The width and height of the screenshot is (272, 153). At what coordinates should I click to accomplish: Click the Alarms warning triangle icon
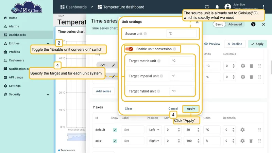click(x=5, y=27)
